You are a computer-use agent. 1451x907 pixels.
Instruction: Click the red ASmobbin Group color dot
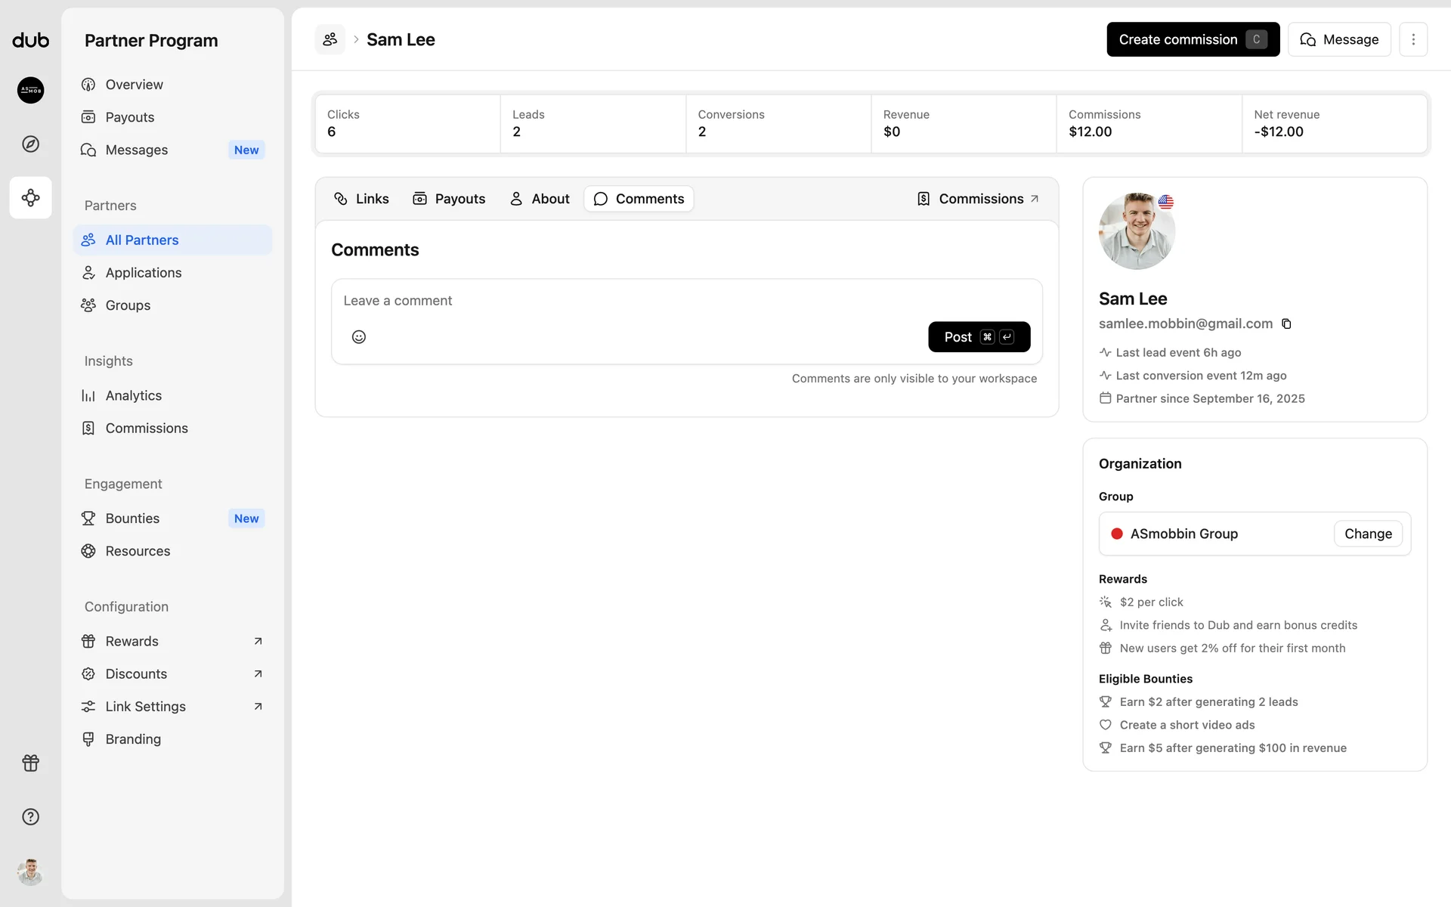1116,534
